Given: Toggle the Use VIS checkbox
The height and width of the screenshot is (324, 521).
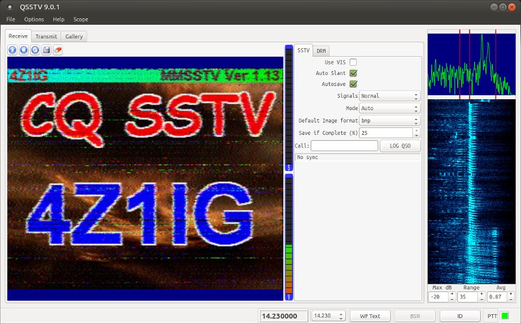Looking at the screenshot, I should click(353, 62).
